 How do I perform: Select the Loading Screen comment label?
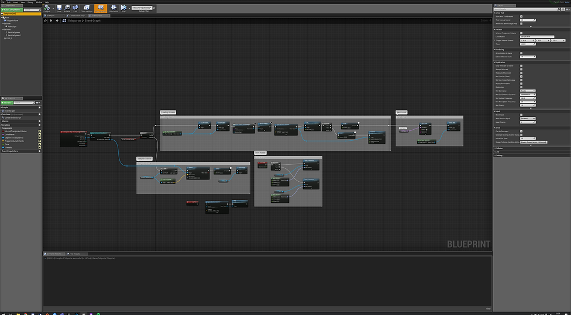point(168,113)
